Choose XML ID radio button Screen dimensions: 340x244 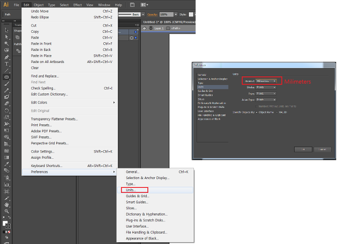(277, 112)
